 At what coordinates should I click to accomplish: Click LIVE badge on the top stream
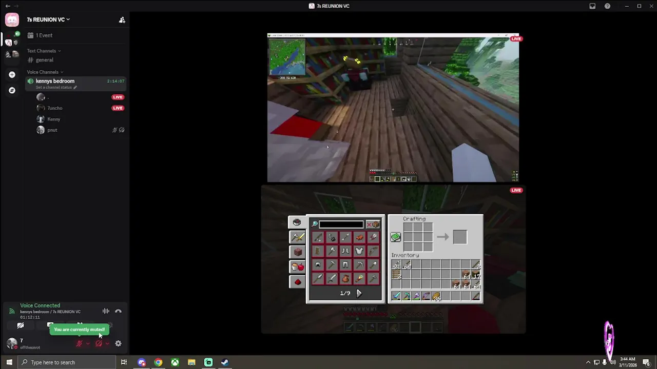(516, 39)
